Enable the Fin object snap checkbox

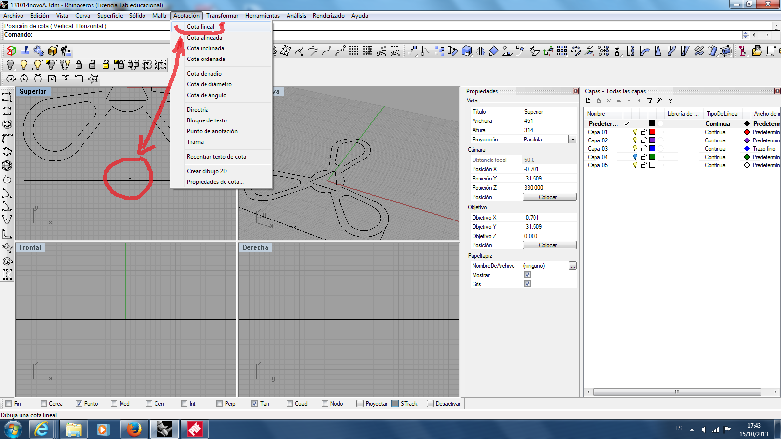coord(8,403)
